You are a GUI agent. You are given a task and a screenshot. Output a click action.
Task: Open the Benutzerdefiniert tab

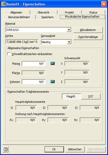click(19, 17)
